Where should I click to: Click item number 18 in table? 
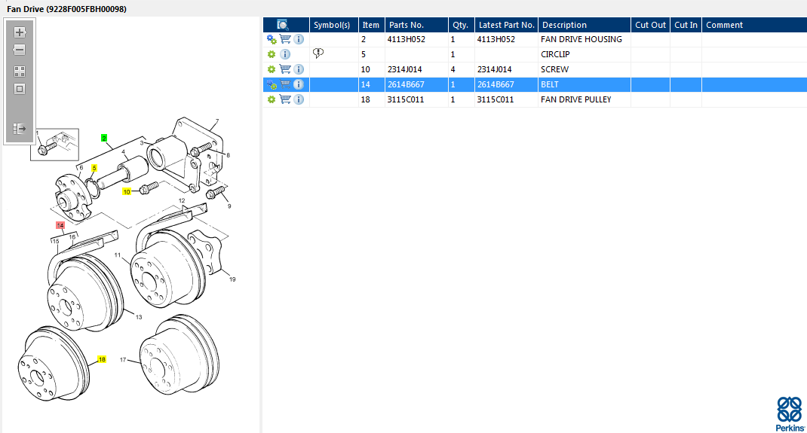(x=366, y=99)
